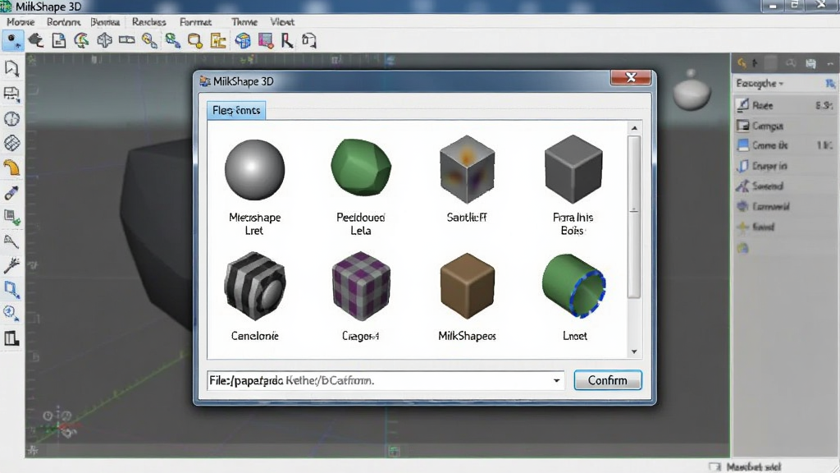Image resolution: width=840 pixels, height=473 pixels.
Task: Click the white teapot-like viewport widget
Action: click(692, 90)
